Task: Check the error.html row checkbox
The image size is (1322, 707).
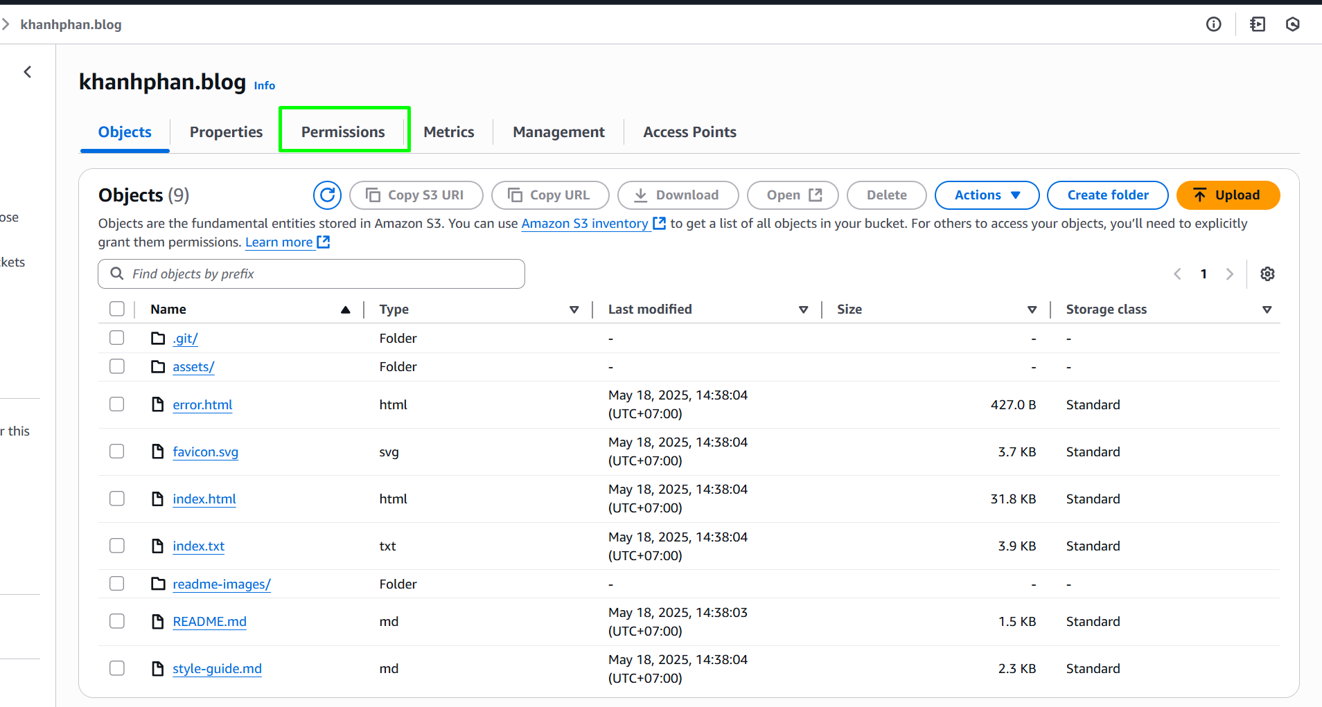Action: 117,404
